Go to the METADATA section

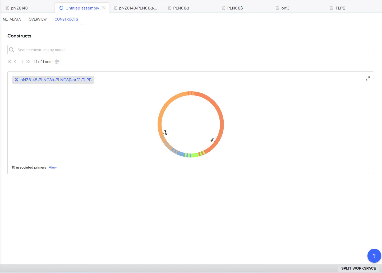click(x=12, y=19)
